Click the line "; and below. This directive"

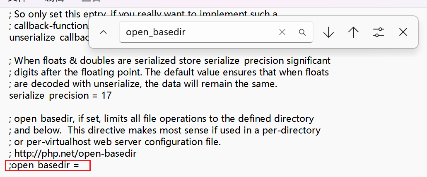tap(165, 130)
